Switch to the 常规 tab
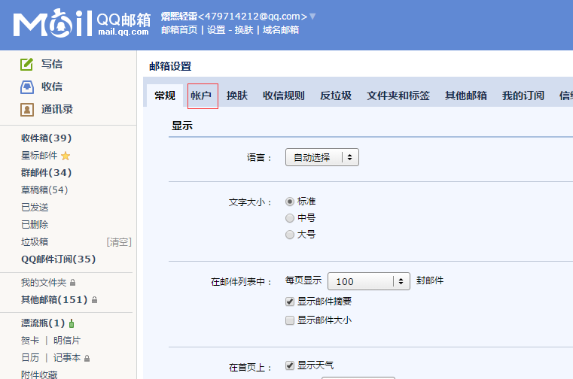Image resolution: width=573 pixels, height=379 pixels. point(165,96)
